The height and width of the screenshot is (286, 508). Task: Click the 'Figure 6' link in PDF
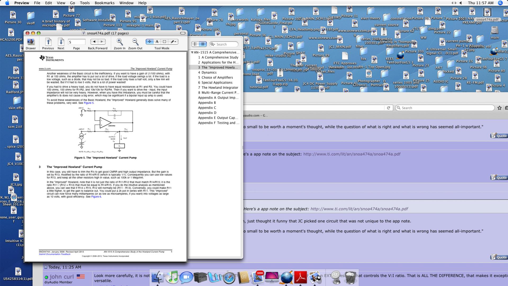point(96,197)
